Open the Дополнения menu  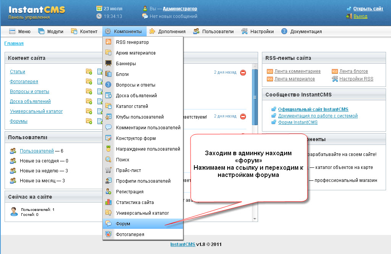(x=167, y=31)
